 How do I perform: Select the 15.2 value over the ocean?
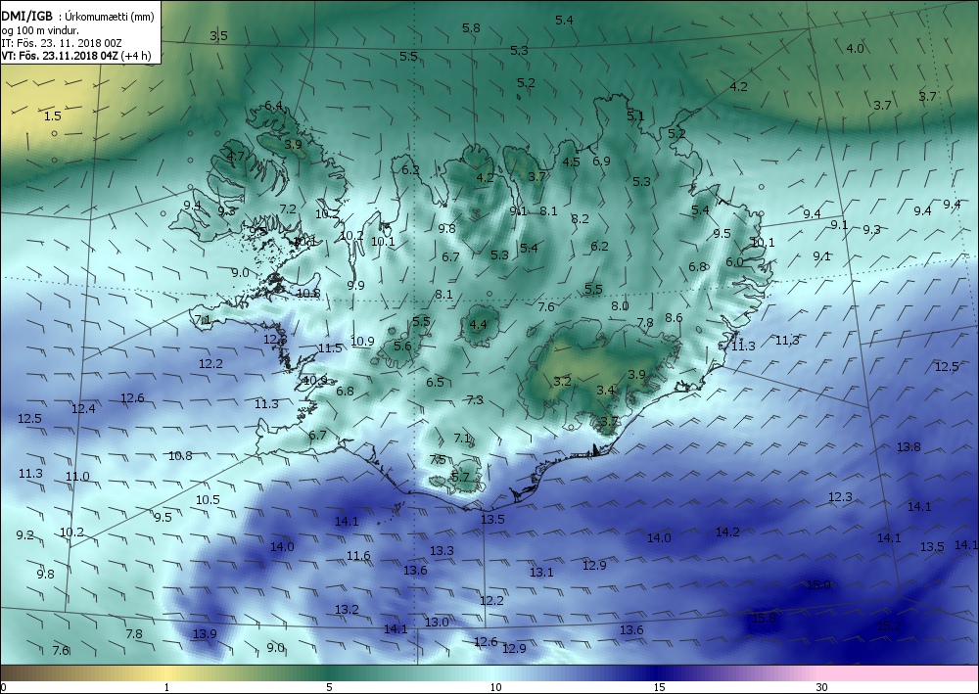(889, 626)
